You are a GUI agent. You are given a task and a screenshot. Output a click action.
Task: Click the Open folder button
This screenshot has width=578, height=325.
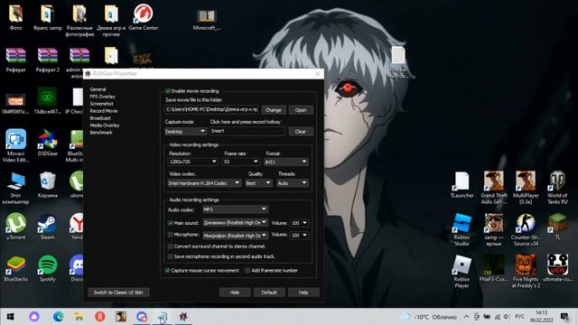(301, 110)
